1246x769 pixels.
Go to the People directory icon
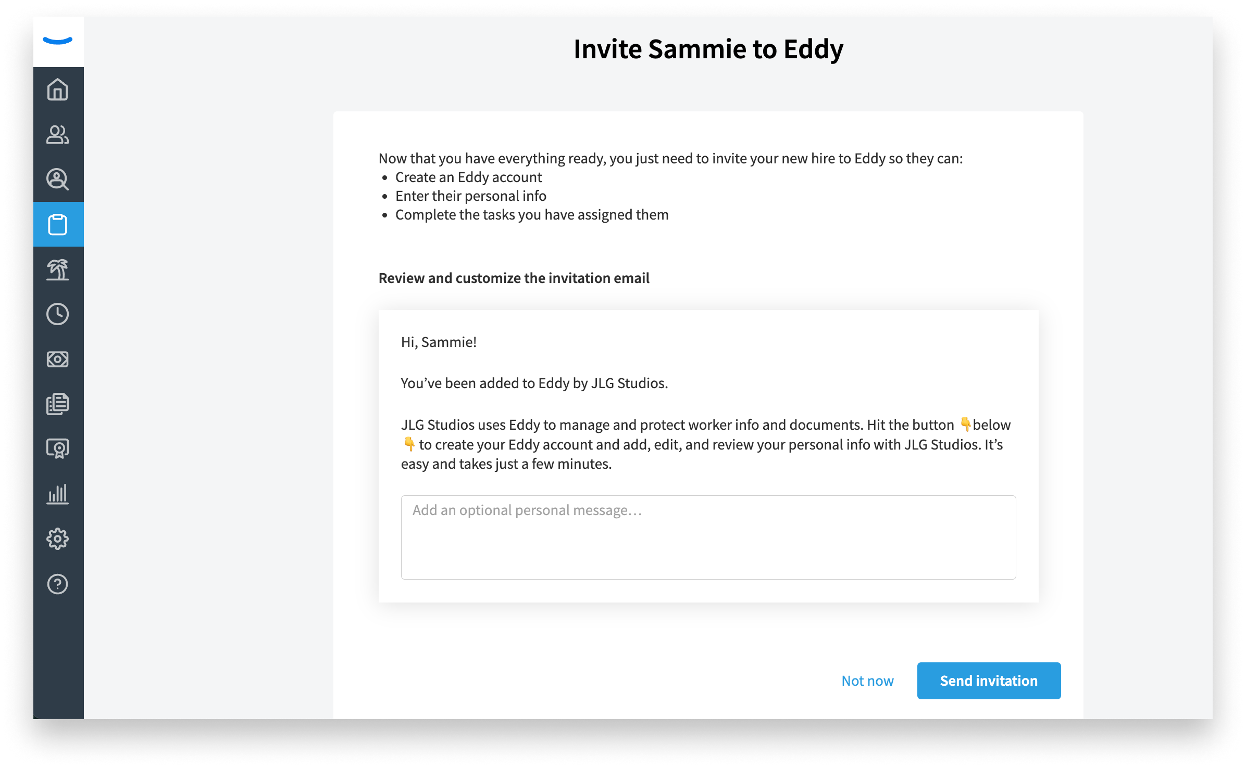58,134
